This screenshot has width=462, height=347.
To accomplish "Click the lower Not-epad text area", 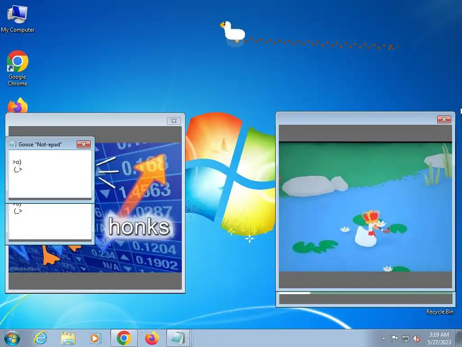I will coord(50,221).
